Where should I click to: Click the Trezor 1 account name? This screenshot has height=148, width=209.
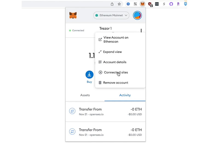tap(105, 28)
